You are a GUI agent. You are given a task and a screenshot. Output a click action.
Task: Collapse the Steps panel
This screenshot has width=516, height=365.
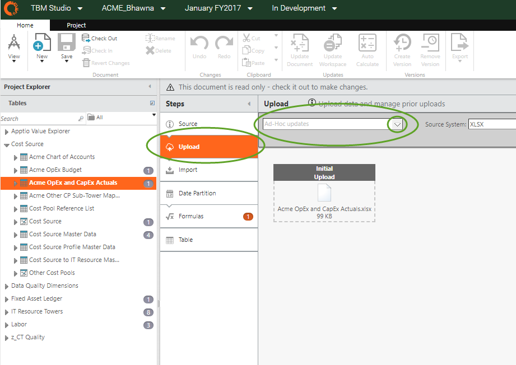tap(249, 104)
